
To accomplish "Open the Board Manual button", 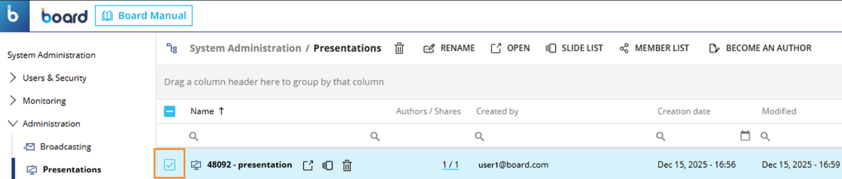I will pos(144,16).
